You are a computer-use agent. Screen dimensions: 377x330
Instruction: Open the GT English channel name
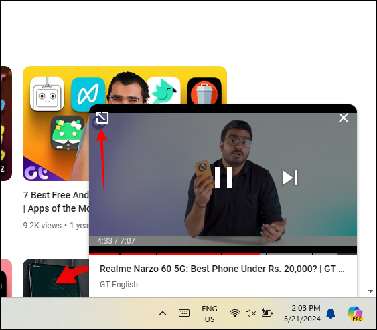click(119, 285)
